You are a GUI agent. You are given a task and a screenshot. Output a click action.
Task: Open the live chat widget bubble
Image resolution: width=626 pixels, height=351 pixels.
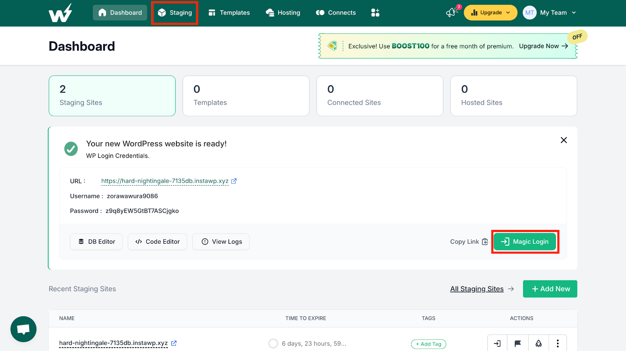click(x=23, y=329)
